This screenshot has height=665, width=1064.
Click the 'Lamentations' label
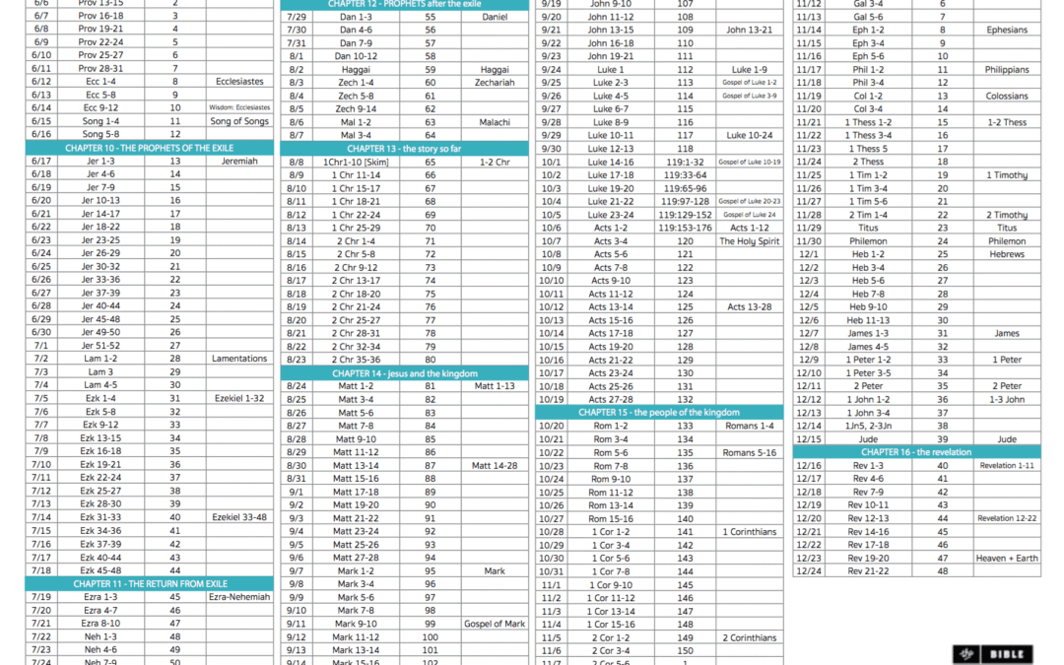239,359
